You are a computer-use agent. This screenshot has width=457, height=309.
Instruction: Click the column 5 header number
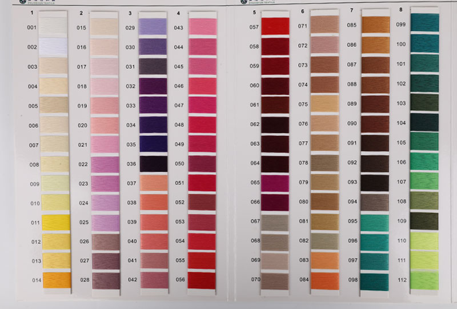coord(254,13)
